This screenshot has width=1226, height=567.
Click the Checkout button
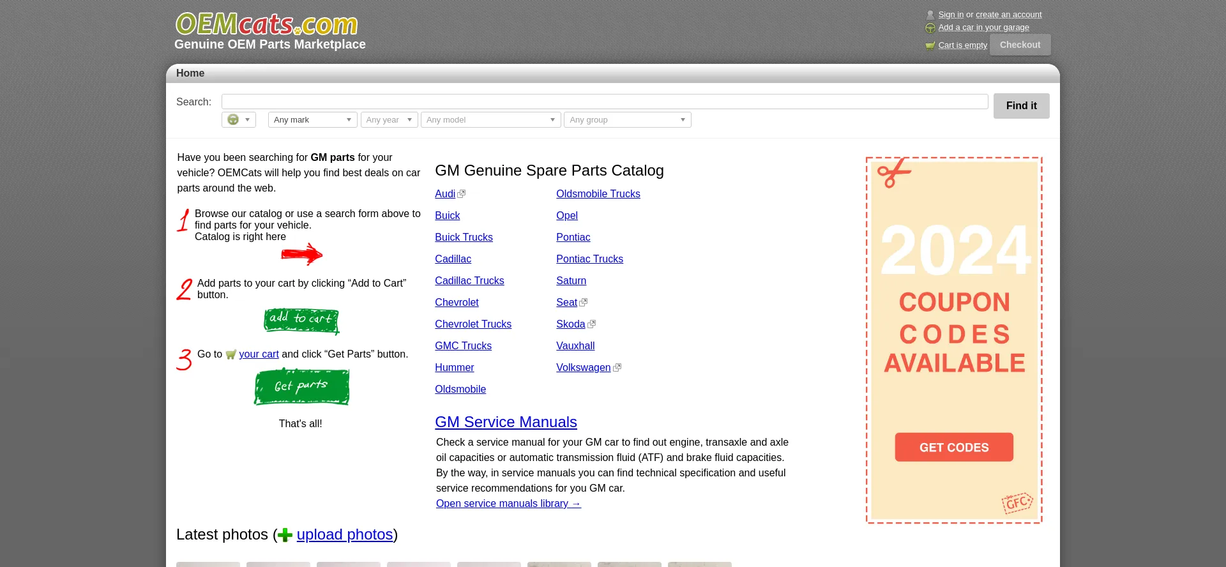1020,45
